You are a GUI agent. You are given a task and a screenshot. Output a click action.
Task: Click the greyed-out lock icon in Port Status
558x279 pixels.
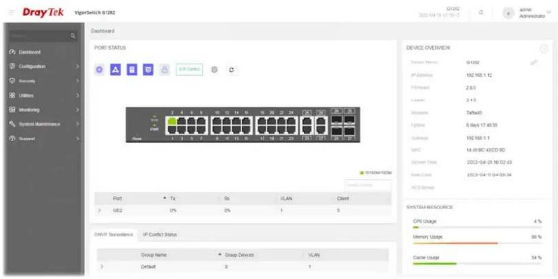[x=165, y=70]
